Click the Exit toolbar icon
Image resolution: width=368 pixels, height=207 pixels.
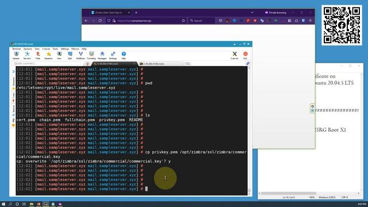point(246,56)
